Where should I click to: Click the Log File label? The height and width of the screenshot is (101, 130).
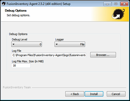(x=17, y=51)
